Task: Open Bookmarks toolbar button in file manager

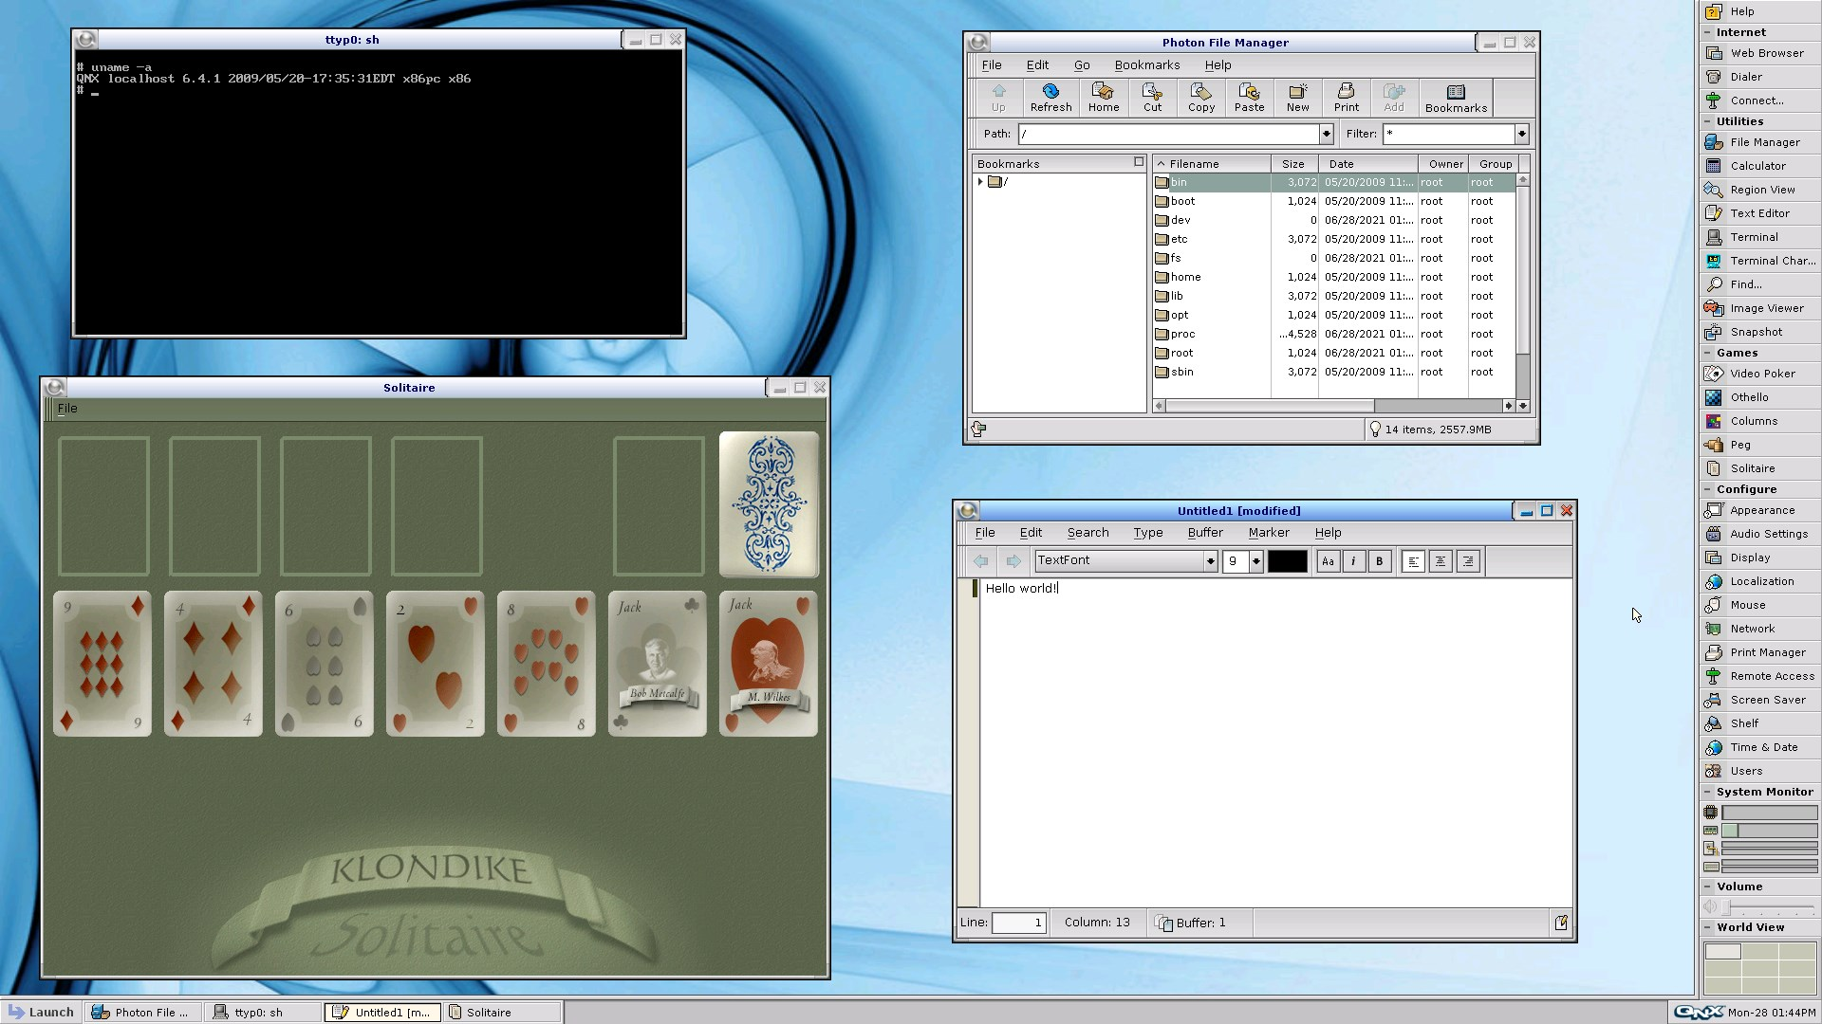Action: pyautogui.click(x=1455, y=97)
